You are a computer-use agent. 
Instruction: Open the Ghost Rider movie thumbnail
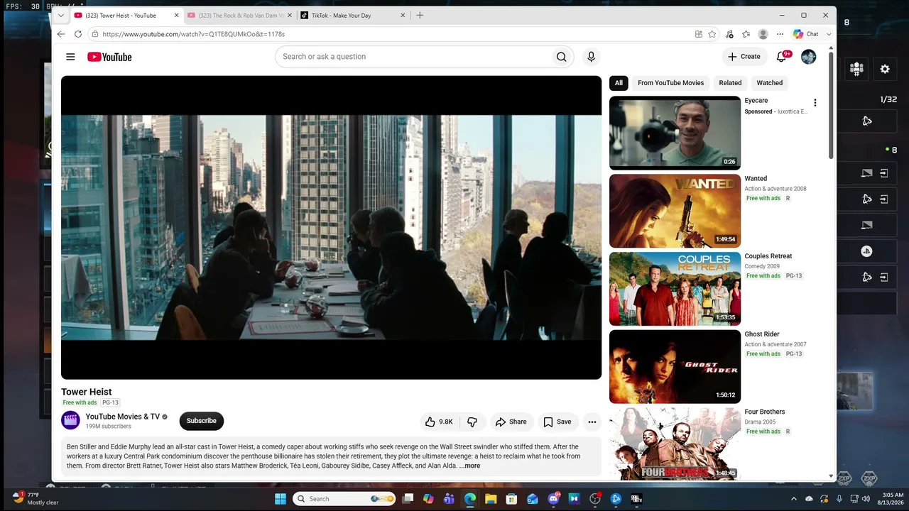point(675,366)
